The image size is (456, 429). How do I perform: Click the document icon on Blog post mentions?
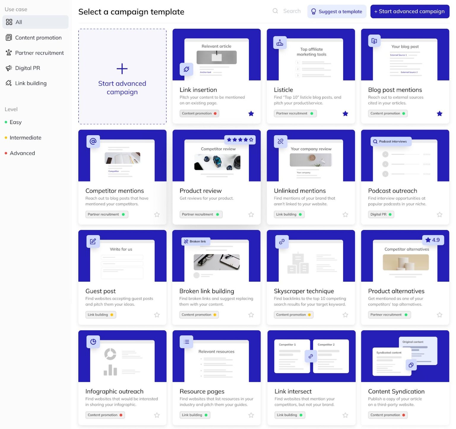[374, 41]
